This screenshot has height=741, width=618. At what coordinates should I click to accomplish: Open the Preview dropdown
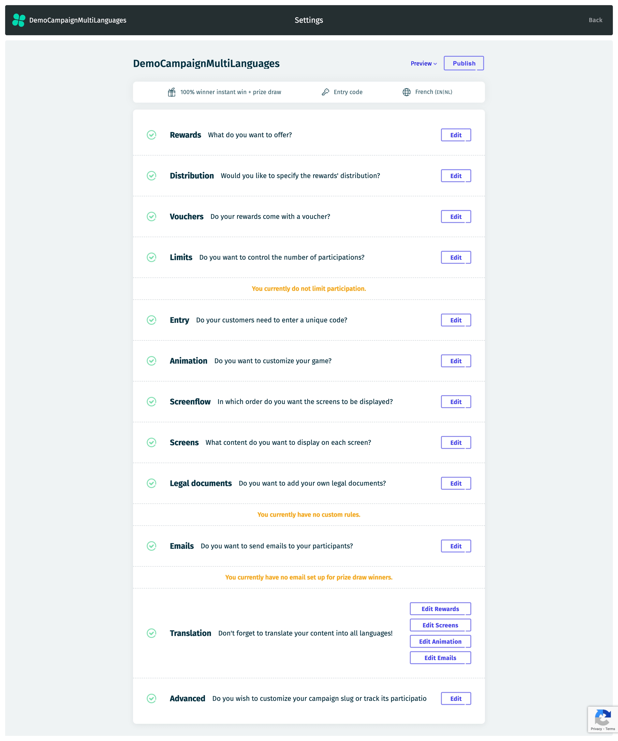[x=423, y=64]
